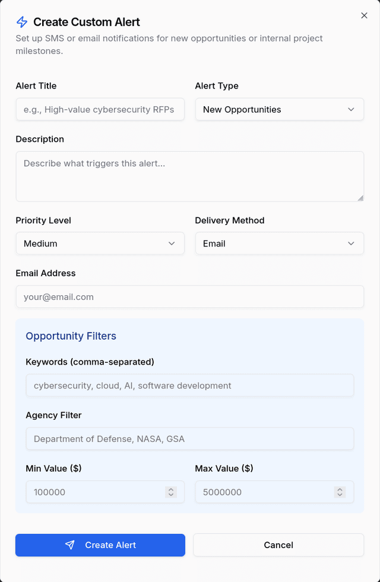The image size is (380, 582).
Task: Click into the Description text area
Action: click(x=189, y=176)
